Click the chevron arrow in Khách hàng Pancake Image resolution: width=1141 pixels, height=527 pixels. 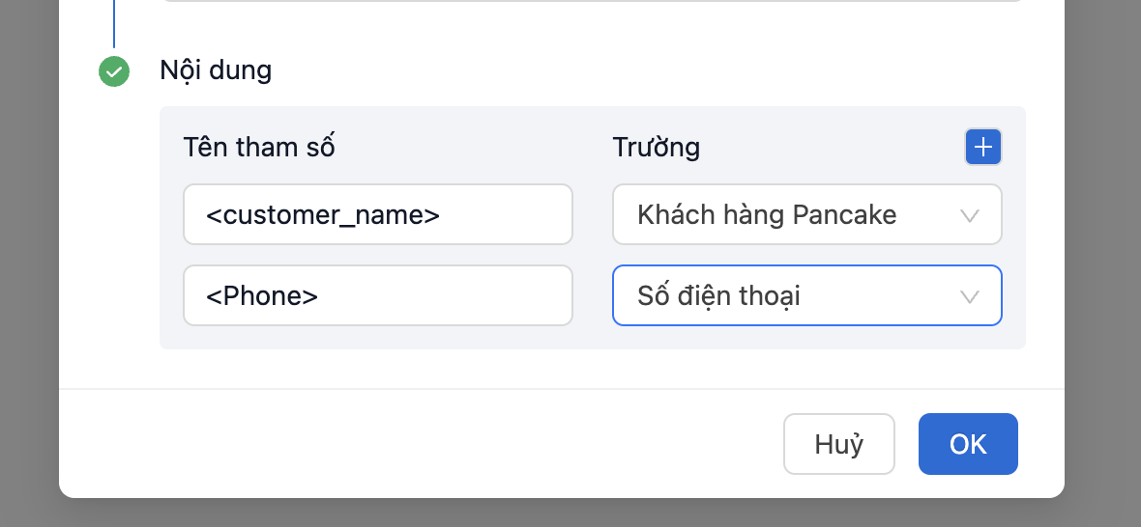pos(970,215)
